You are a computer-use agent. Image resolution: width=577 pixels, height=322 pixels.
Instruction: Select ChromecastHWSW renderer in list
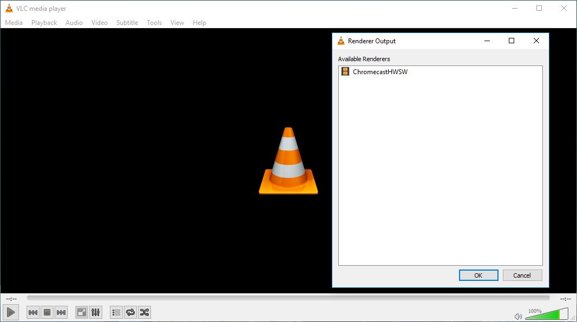pos(379,71)
